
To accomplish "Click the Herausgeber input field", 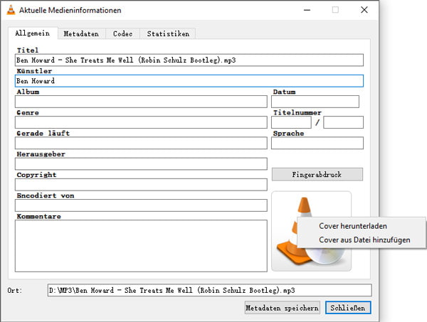I will click(141, 163).
